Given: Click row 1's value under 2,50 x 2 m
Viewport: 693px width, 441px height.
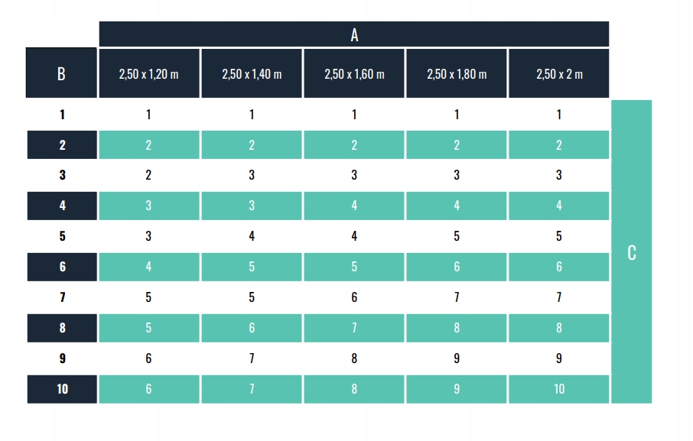Looking at the screenshot, I should pyautogui.click(x=559, y=115).
